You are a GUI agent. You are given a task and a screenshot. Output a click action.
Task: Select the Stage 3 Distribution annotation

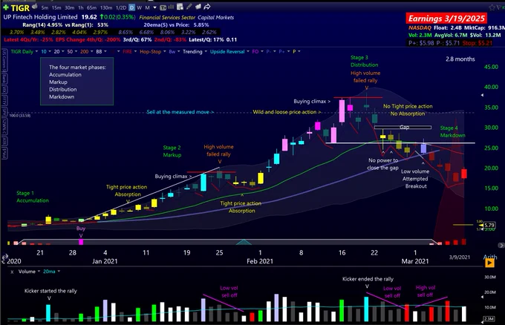pyautogui.click(x=364, y=61)
